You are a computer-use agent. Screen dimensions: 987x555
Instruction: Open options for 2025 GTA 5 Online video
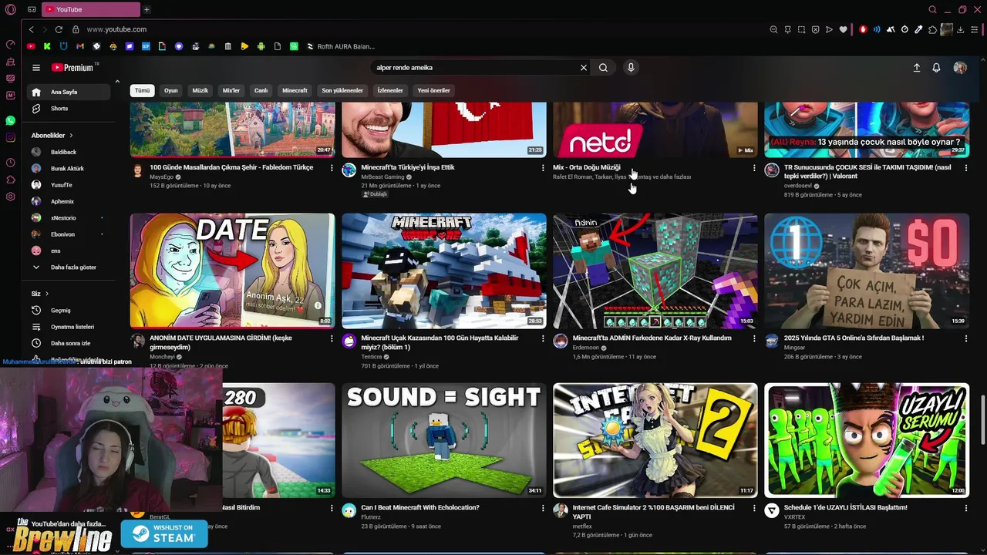(x=965, y=338)
